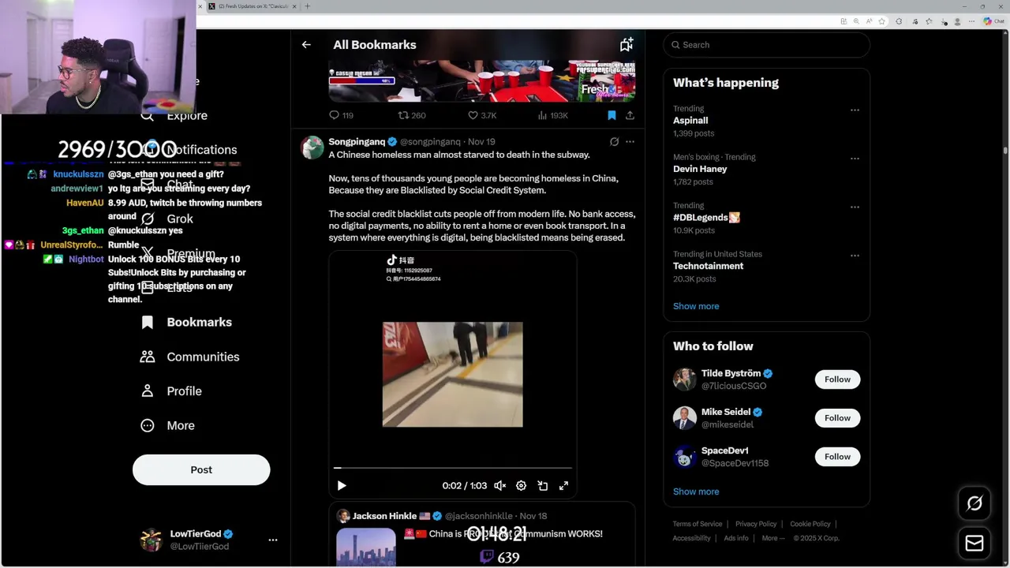Open the quoted Jackson Hinkle post
Image resolution: width=1010 pixels, height=568 pixels.
coord(482,535)
